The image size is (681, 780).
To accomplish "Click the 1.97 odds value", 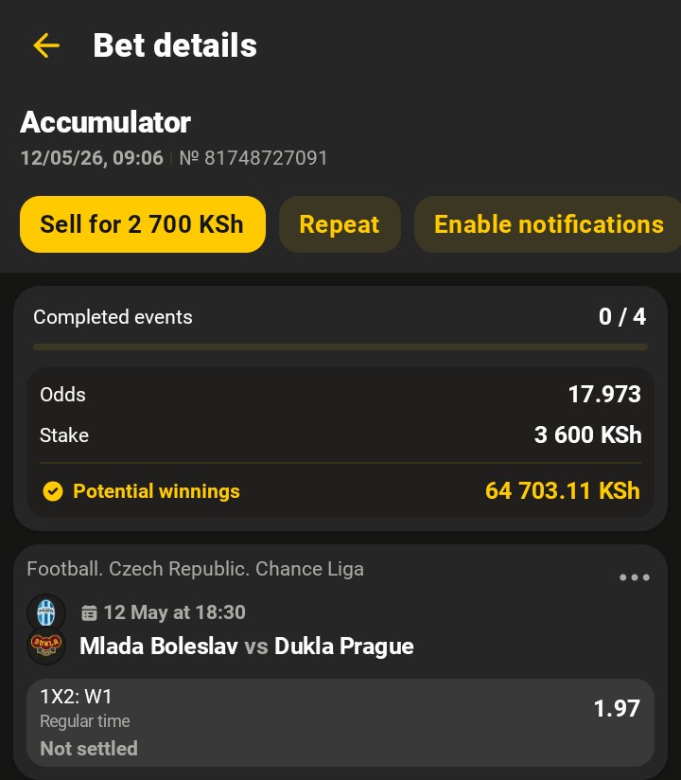I will 617,708.
